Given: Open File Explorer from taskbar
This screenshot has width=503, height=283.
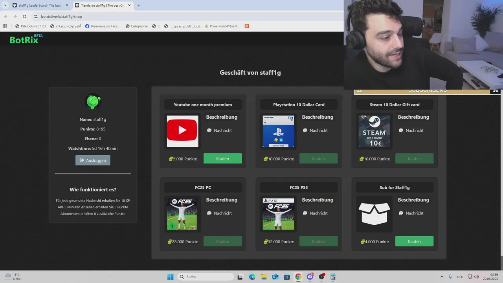Looking at the screenshot, I should 264,277.
